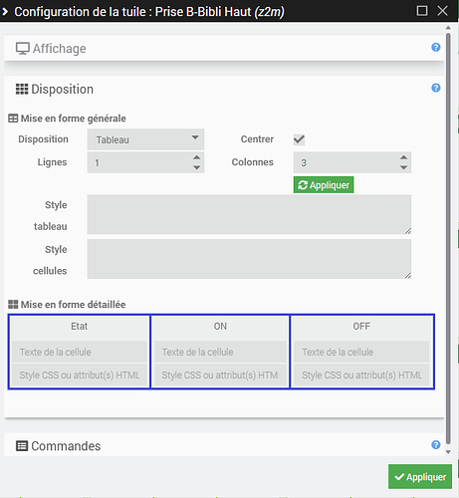This screenshot has width=459, height=498.
Task: Expand the Commandes section header
Action: pyautogui.click(x=224, y=445)
